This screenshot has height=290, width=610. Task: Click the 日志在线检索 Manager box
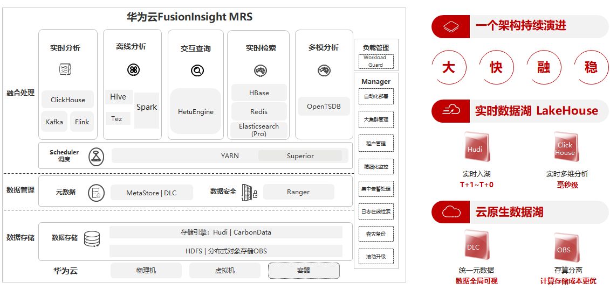pyautogui.click(x=376, y=211)
